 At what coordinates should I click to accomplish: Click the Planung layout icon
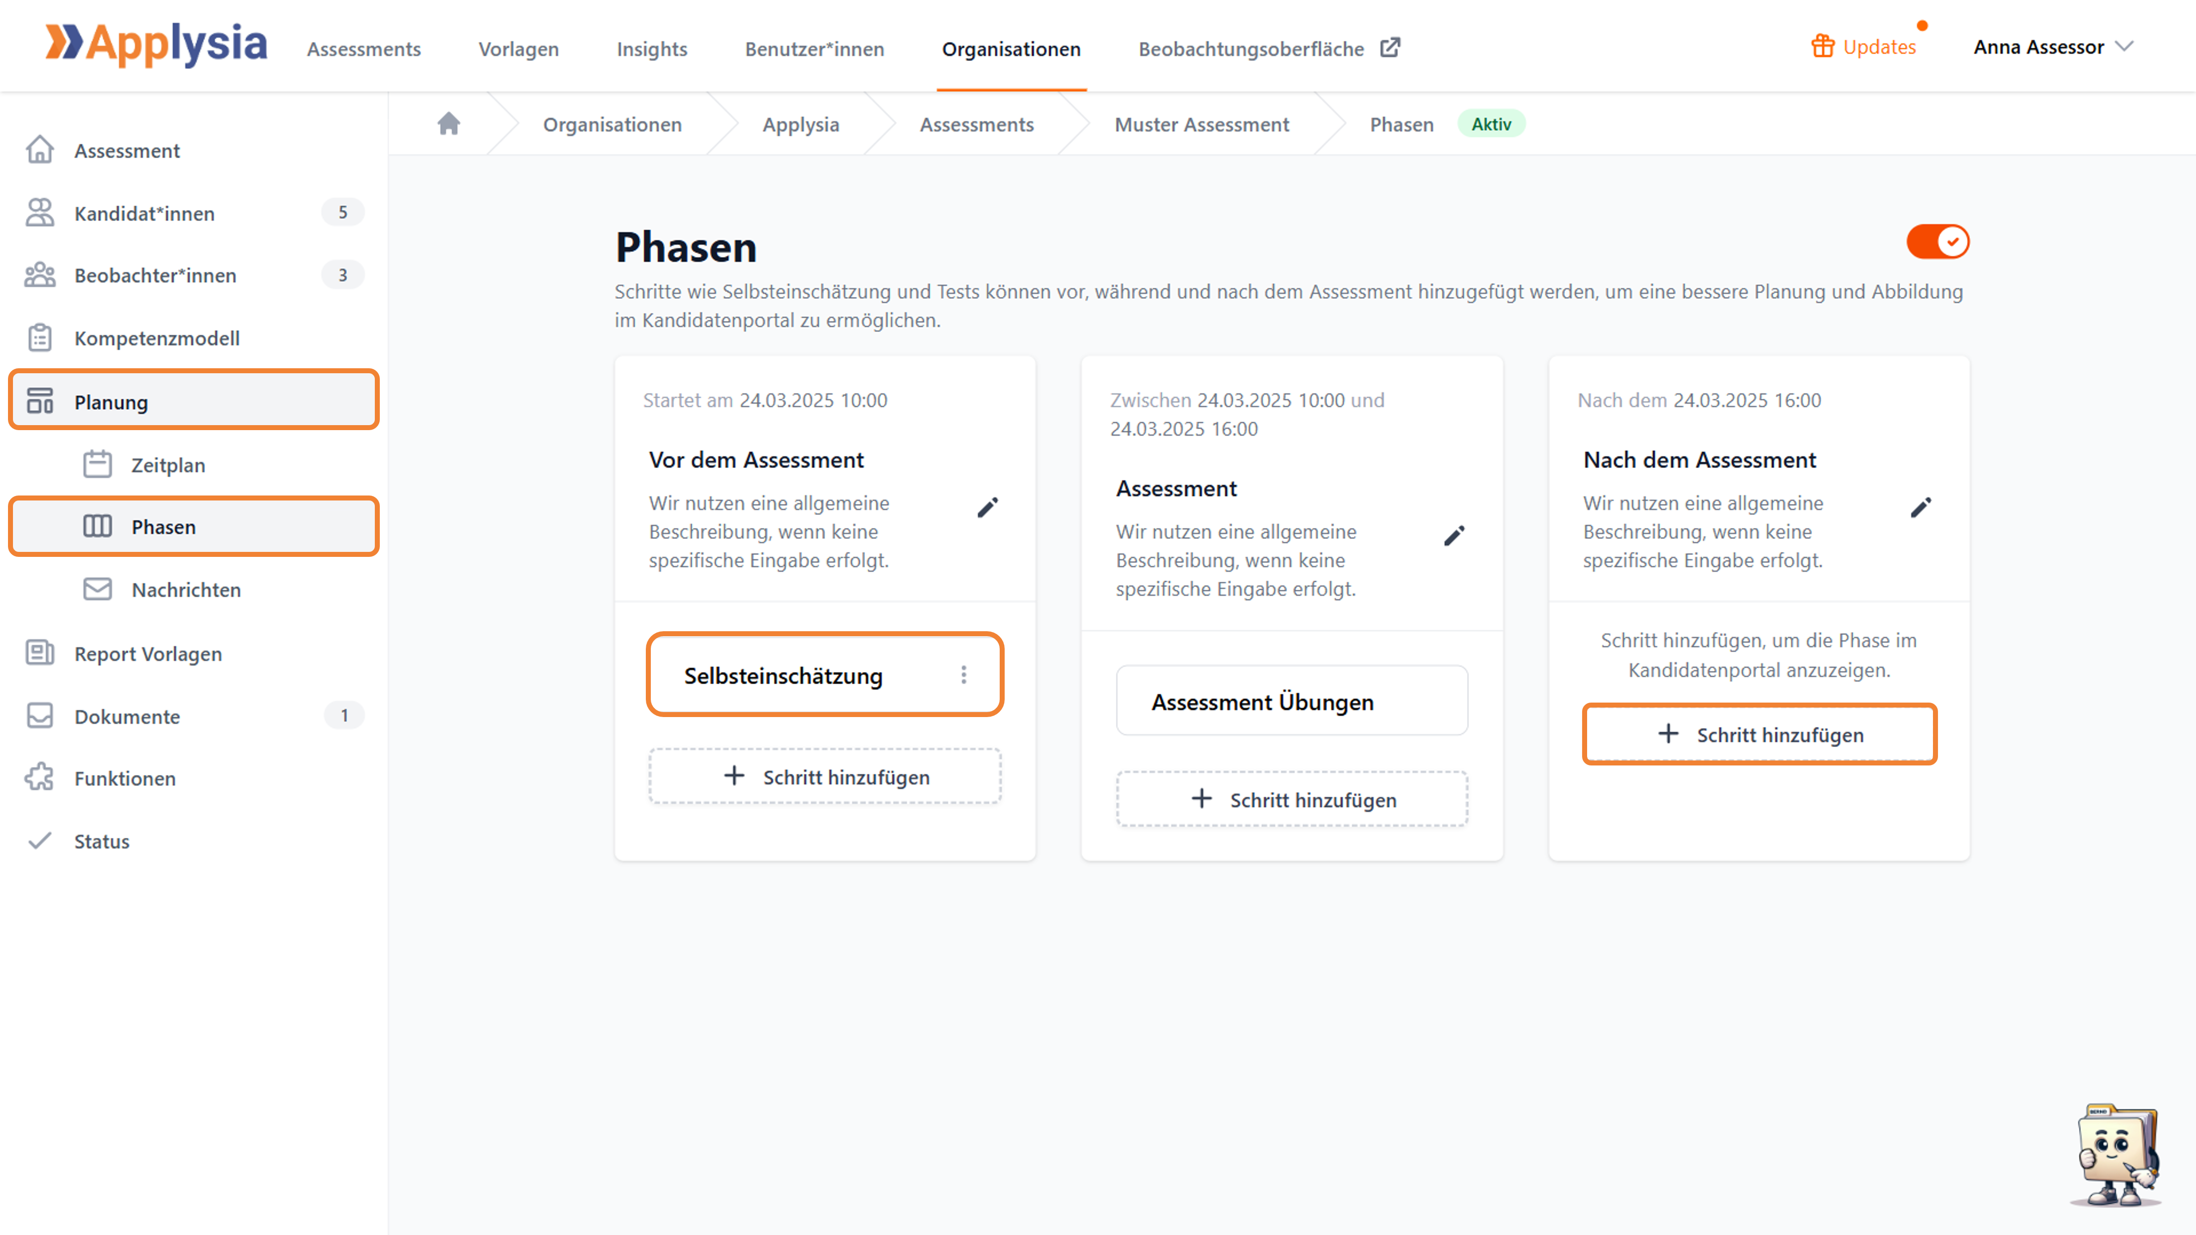tap(40, 401)
